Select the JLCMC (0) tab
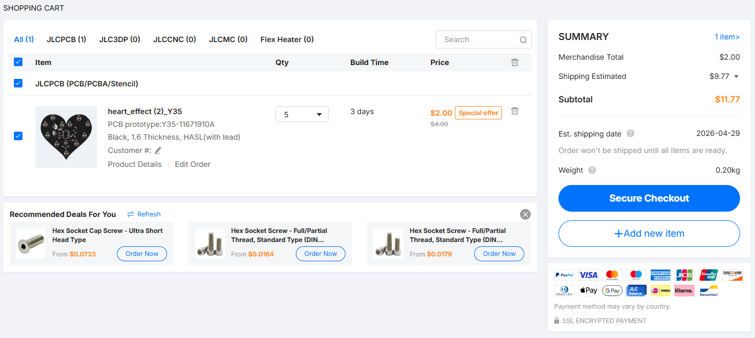755x338 pixels. [x=229, y=39]
